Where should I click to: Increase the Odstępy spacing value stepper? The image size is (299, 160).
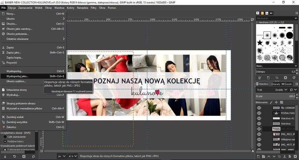(297, 71)
